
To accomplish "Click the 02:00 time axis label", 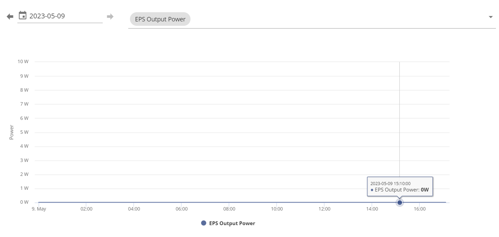I will coord(86,209).
